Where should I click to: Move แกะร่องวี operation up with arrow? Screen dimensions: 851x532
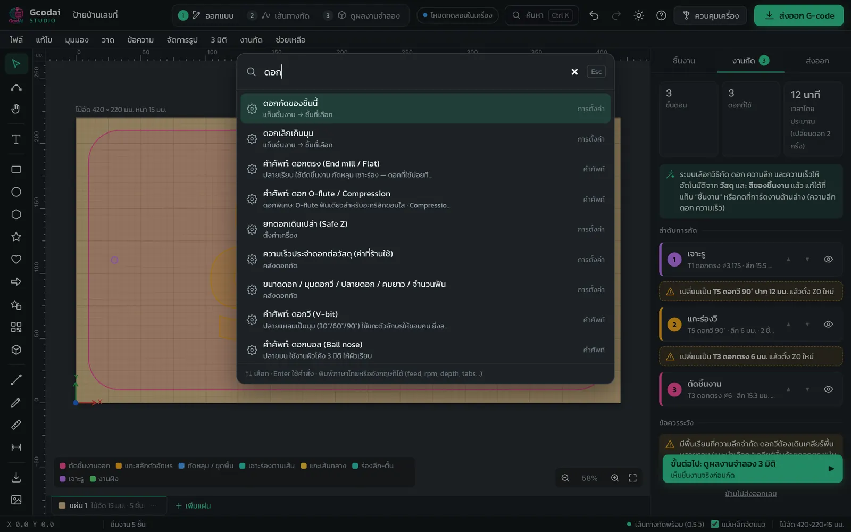(x=789, y=325)
